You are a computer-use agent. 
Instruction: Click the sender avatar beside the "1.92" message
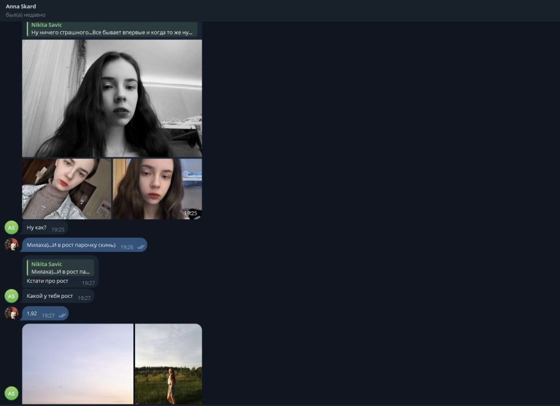(11, 313)
